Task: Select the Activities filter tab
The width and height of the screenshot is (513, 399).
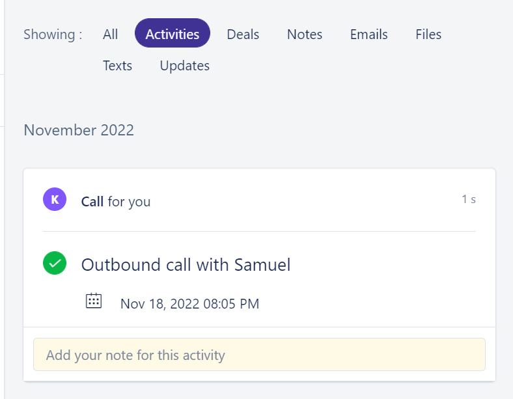Action: coord(173,33)
